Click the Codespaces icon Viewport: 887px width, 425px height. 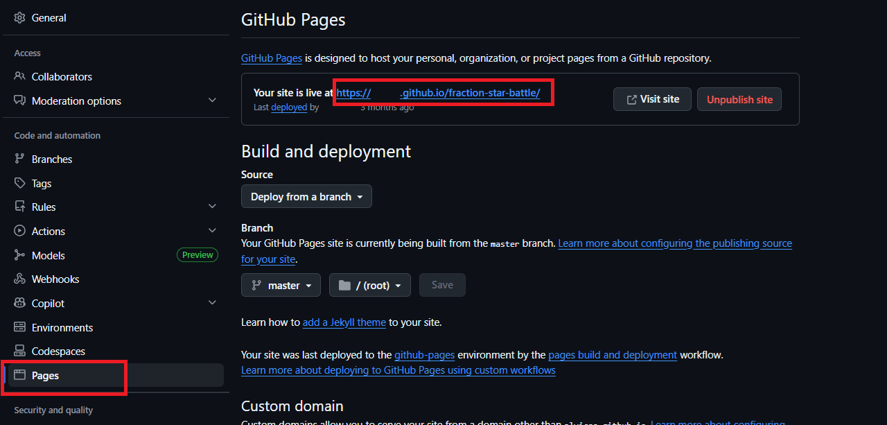pyautogui.click(x=19, y=351)
